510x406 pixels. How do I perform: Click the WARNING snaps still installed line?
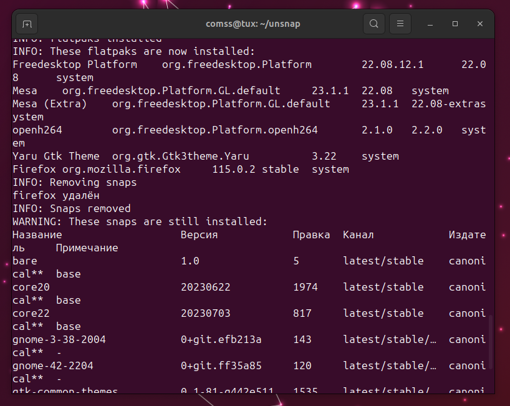point(140,221)
